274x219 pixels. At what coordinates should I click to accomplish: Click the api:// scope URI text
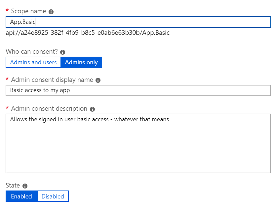[x=88, y=33]
